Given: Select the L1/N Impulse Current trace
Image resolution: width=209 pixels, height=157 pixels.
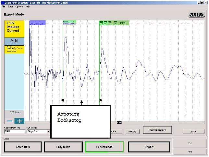Looking at the screenshot, I should pos(14,29).
